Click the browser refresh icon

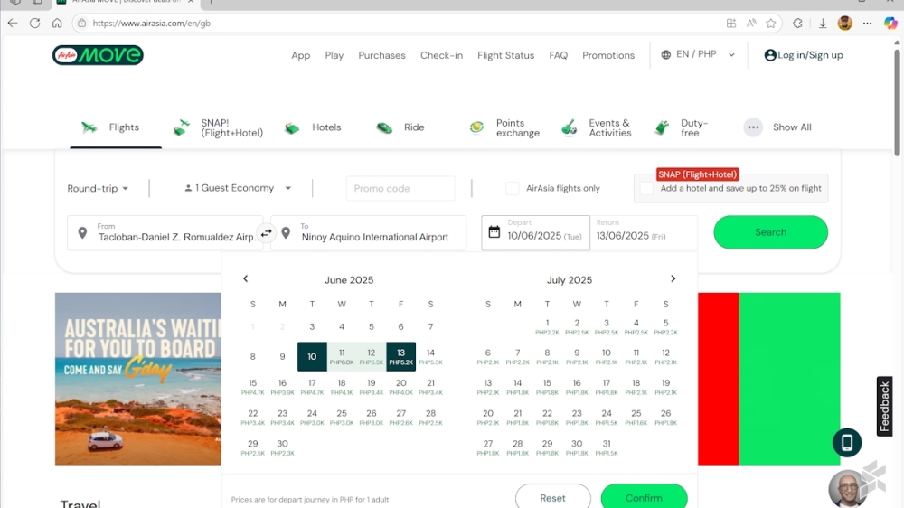click(x=34, y=24)
